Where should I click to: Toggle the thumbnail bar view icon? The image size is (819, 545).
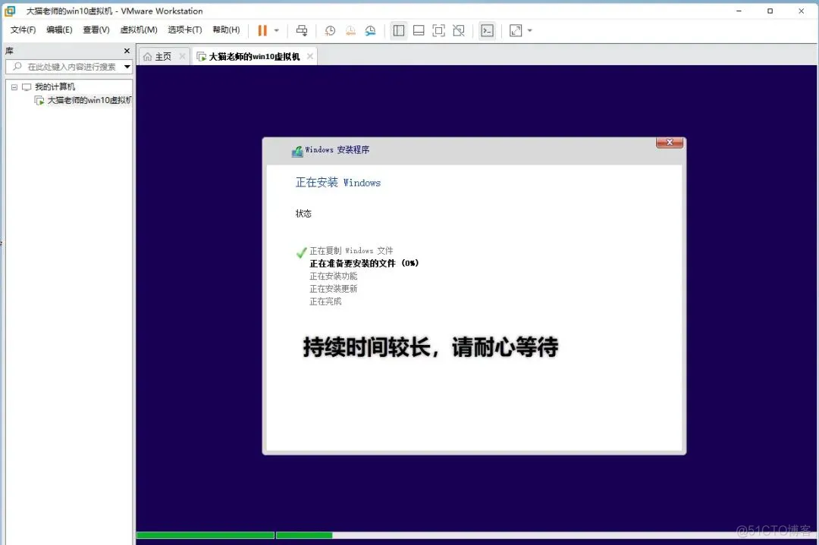coord(419,31)
